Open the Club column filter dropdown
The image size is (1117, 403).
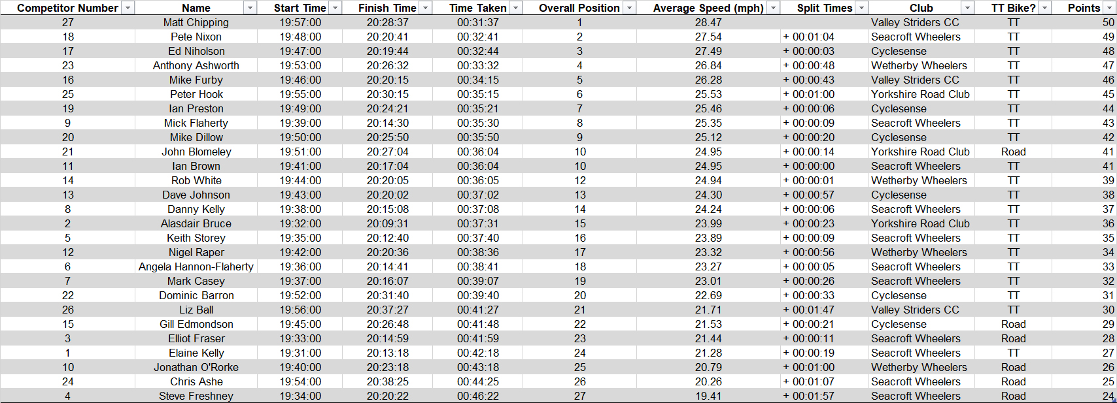(x=967, y=8)
